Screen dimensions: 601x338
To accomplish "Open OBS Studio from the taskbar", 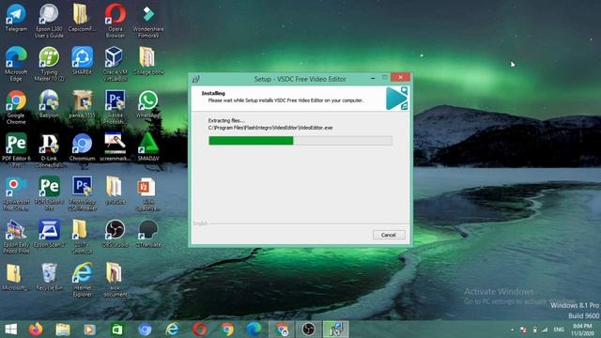I will tap(309, 330).
